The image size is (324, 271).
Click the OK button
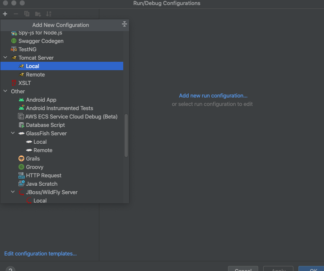pyautogui.click(x=311, y=269)
